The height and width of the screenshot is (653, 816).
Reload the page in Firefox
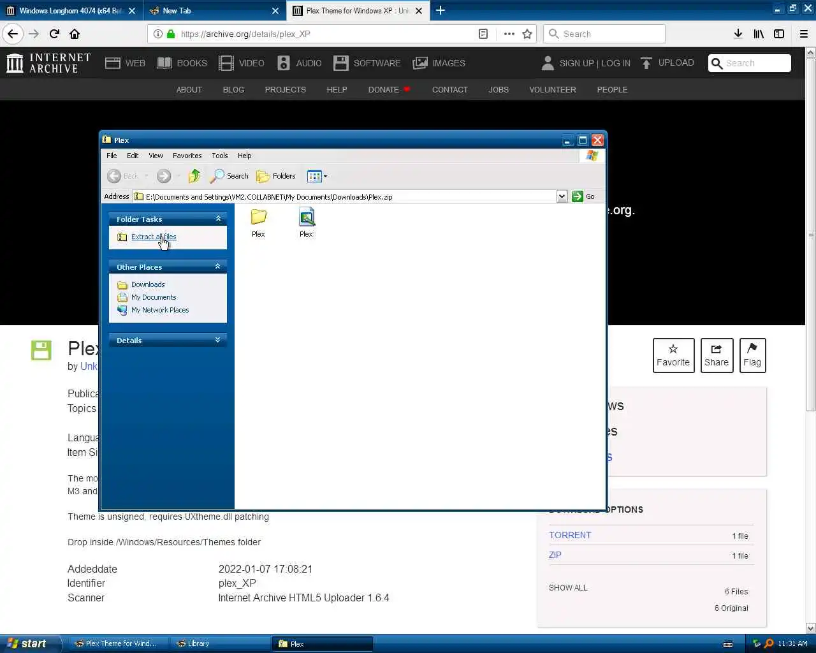[54, 34]
